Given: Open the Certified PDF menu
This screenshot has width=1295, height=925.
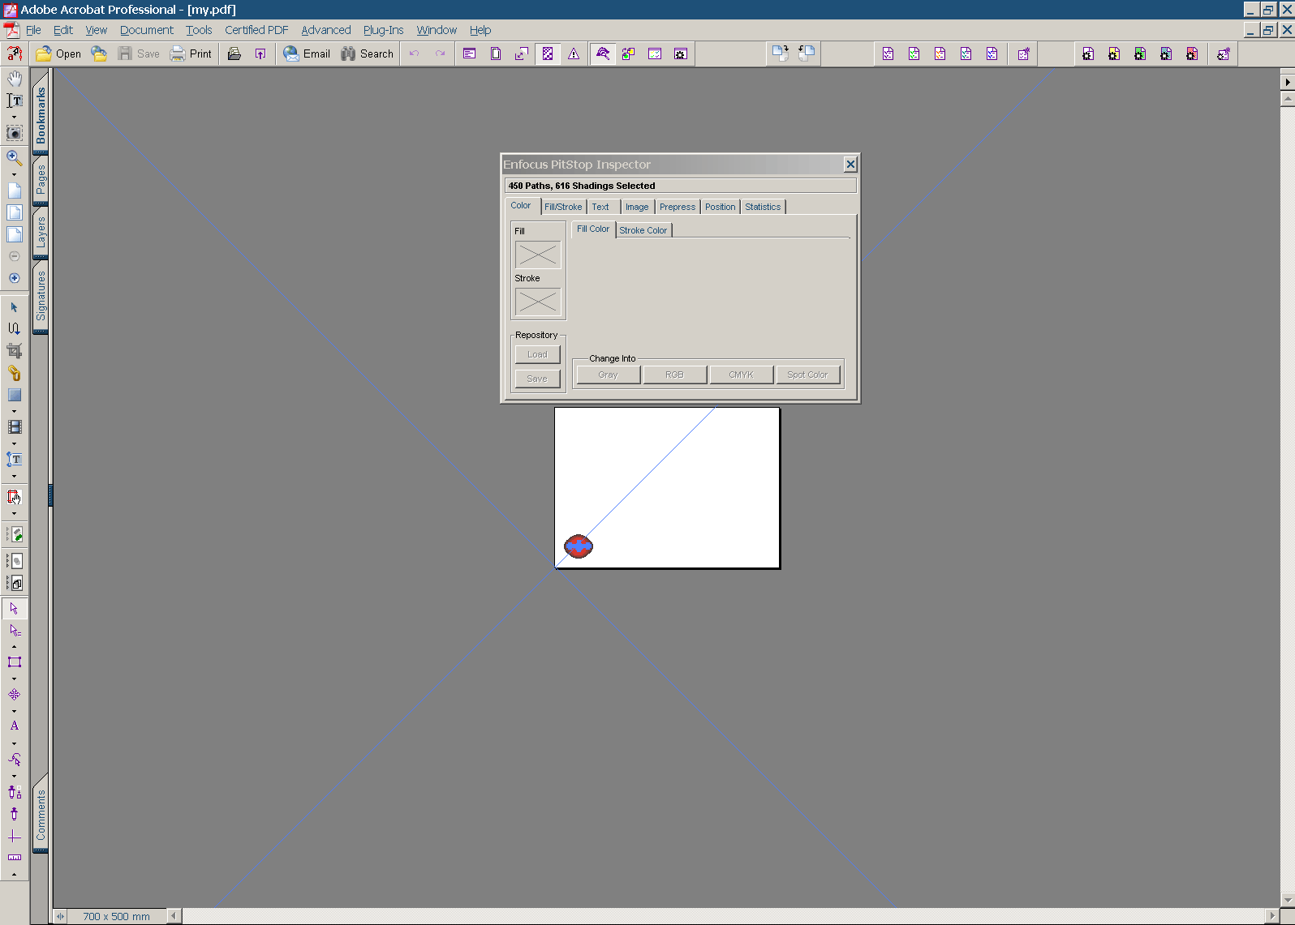Looking at the screenshot, I should [x=256, y=30].
